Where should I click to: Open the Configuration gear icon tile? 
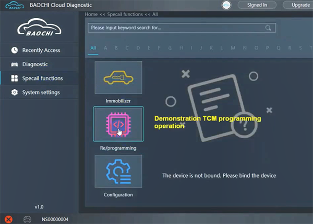118,172
